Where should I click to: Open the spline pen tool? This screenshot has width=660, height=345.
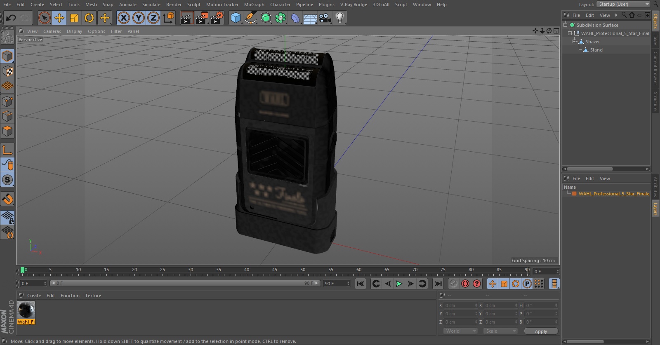pos(250,18)
